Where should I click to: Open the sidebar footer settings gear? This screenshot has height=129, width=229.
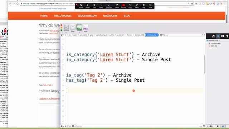click(211, 126)
